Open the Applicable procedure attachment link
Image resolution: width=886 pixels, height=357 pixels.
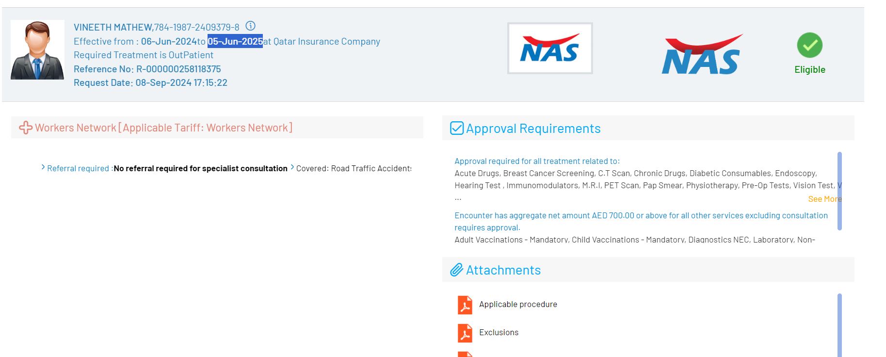(518, 304)
